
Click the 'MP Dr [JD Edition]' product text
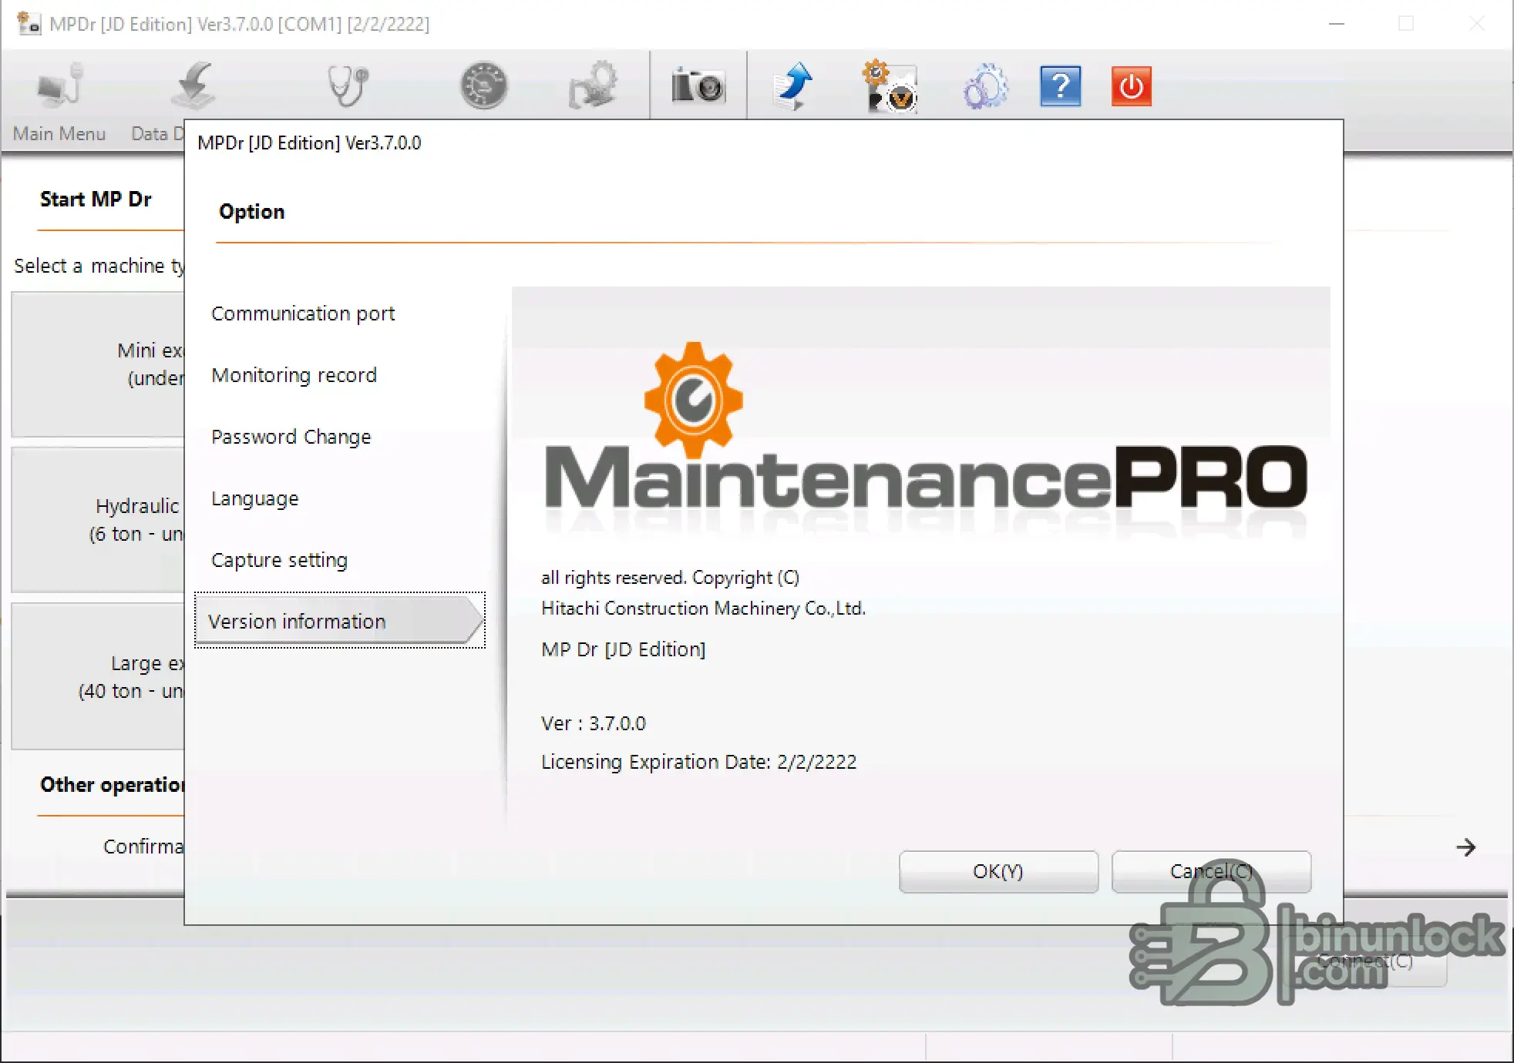click(623, 649)
